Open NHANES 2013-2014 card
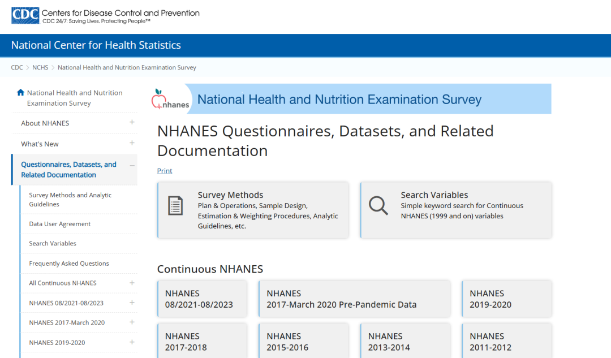The height and width of the screenshot is (358, 611). 405,341
